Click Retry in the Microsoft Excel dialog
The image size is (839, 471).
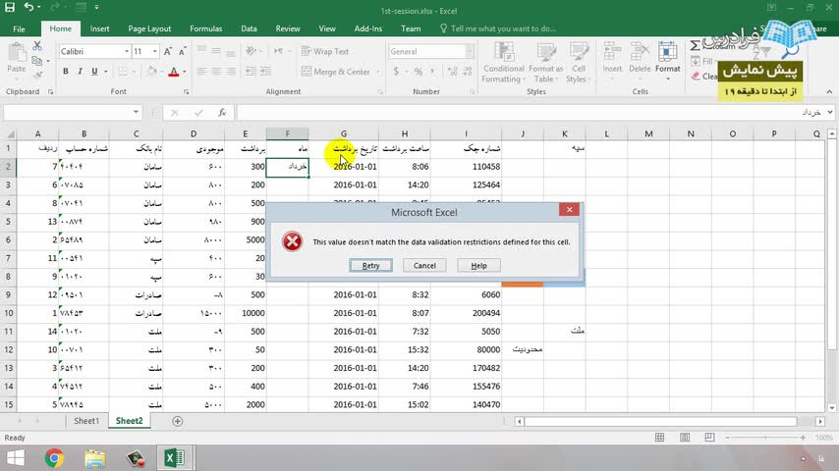point(370,265)
